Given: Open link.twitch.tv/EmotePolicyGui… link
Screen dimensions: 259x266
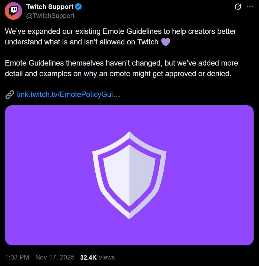Looking at the screenshot, I should 69,94.
